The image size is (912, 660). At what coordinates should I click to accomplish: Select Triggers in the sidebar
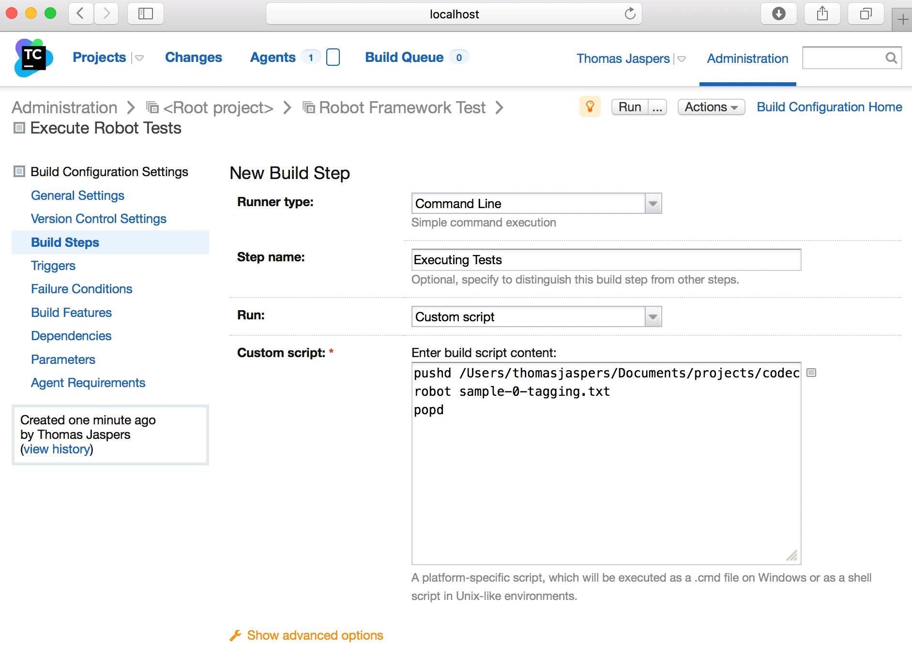click(x=53, y=266)
